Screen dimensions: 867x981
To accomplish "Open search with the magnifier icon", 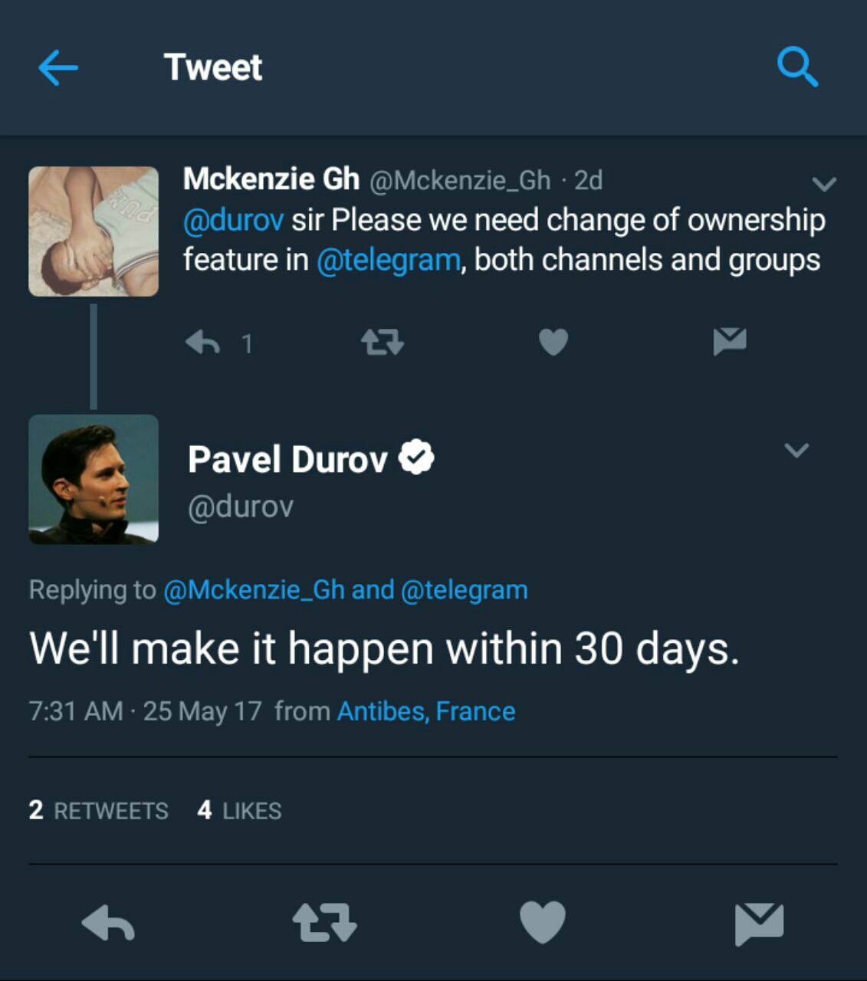I will coord(797,67).
